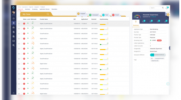Click into the top Search field
Screen dimensions: 181x100
[x=156, y=8]
